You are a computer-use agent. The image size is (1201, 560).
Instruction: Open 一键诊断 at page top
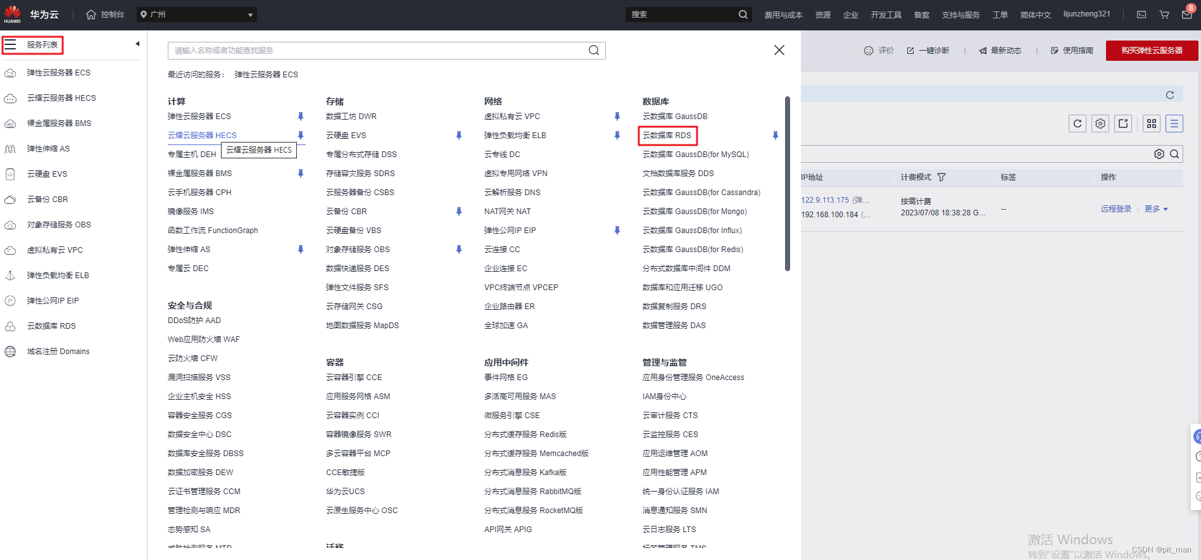tap(928, 51)
